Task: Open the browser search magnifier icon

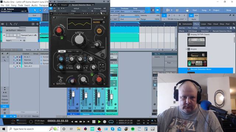Action: pyautogui.click(x=233, y=24)
